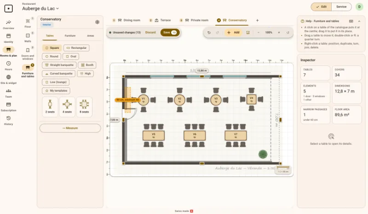Open the user avatar D menu
The height and width of the screenshot is (214, 368).
pos(359,7)
